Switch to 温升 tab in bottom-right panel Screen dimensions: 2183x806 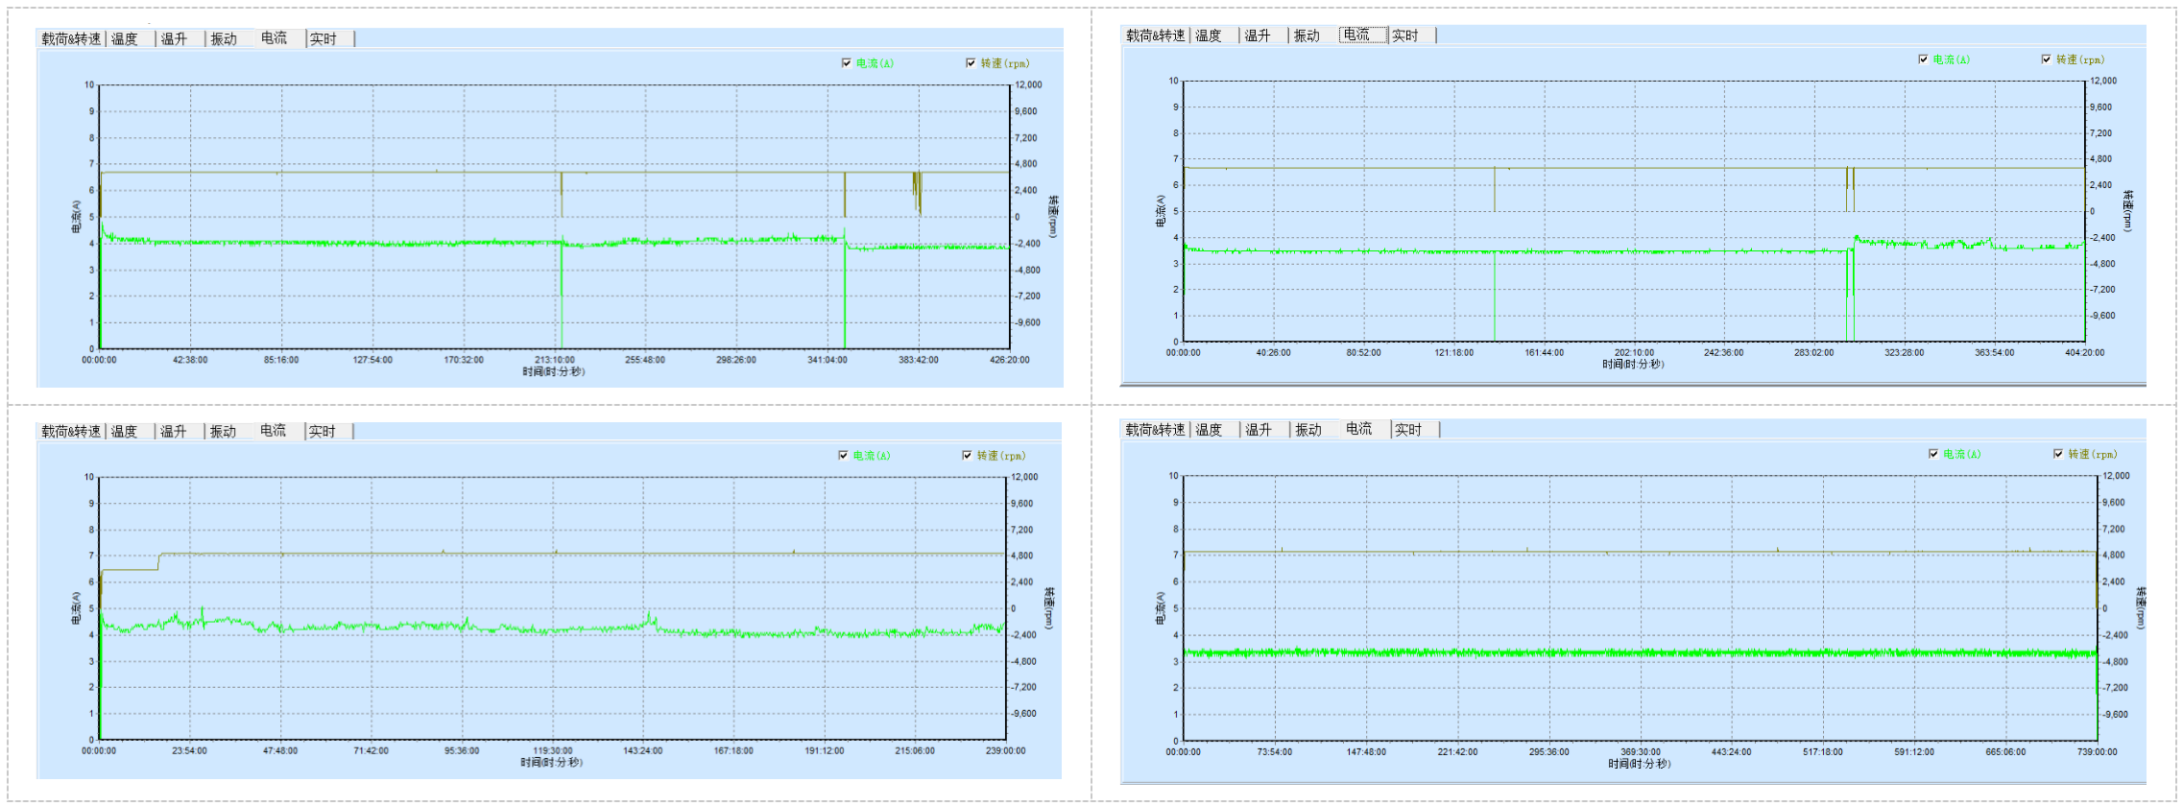tap(1259, 430)
